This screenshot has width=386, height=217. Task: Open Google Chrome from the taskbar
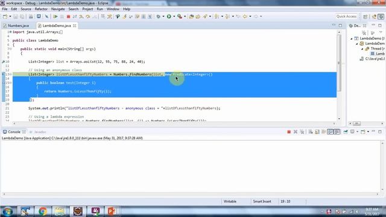pos(42,212)
